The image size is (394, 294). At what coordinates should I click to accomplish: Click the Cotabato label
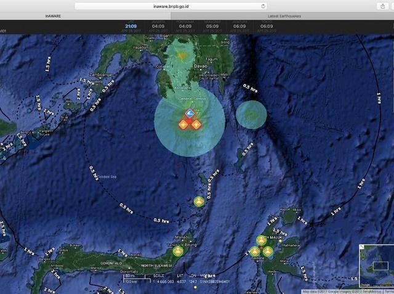[164, 67]
